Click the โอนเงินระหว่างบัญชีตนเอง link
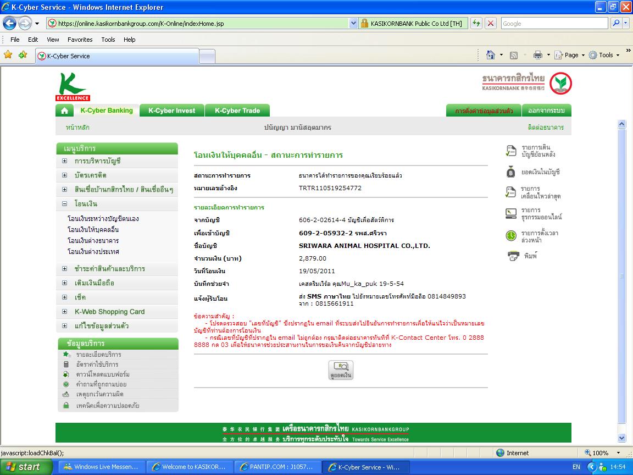The width and height of the screenshot is (633, 475). point(103,219)
